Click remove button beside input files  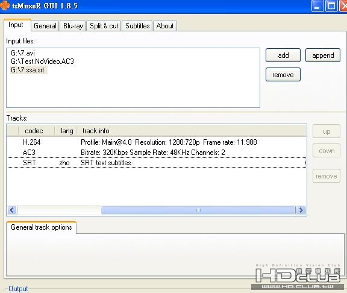pos(283,75)
